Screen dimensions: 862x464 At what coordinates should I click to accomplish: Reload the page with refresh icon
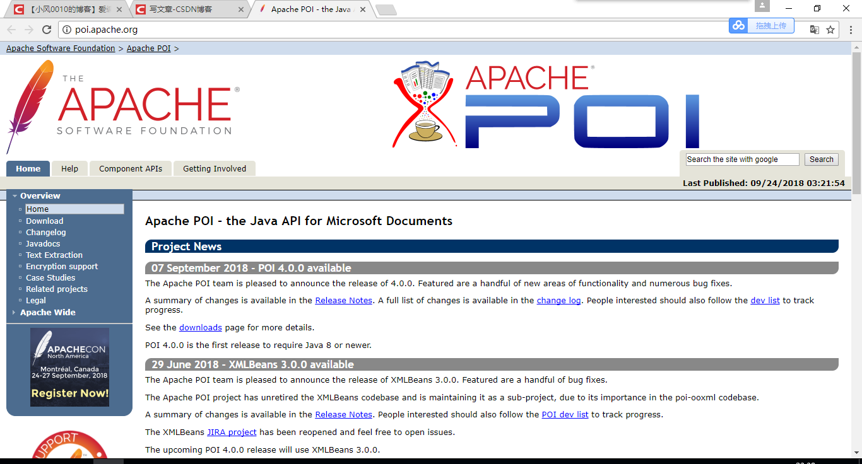[47, 30]
